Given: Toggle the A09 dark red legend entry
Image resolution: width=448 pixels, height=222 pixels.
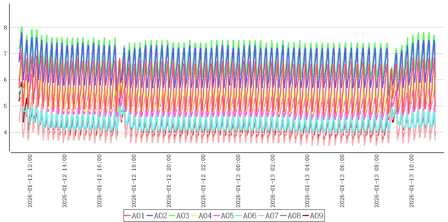Looking at the screenshot, I should (313, 216).
